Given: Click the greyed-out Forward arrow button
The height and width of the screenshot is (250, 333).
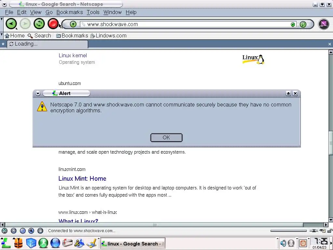Looking at the screenshot, I should (25, 24).
